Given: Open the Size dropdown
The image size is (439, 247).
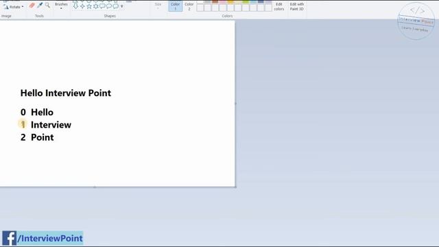Looking at the screenshot, I should (x=158, y=5).
